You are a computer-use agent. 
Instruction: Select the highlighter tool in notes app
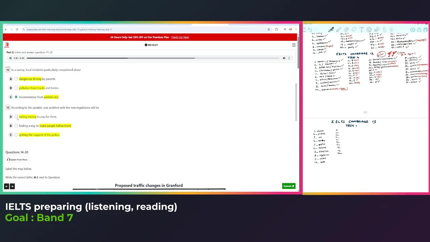tap(339, 30)
